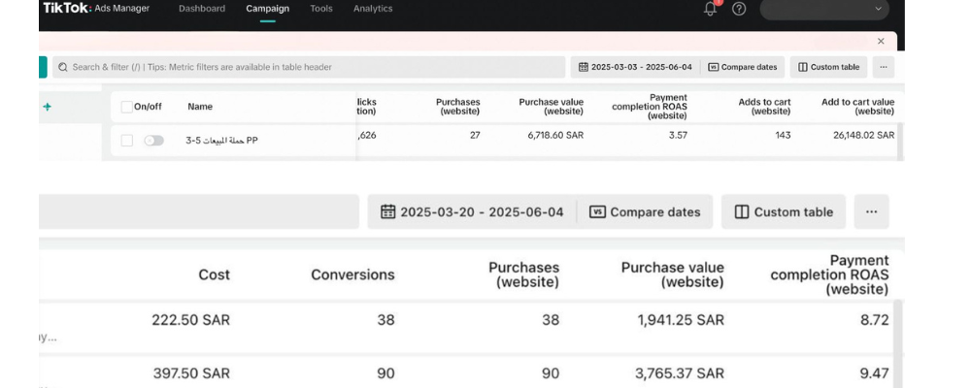
Task: Open date range picker 2025-03-03 - 2025-06-04
Action: 635,67
